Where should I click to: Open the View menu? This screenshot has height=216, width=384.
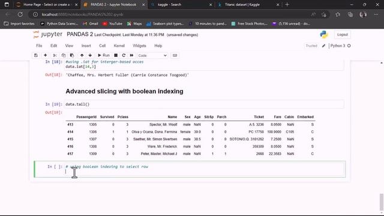point(69,46)
